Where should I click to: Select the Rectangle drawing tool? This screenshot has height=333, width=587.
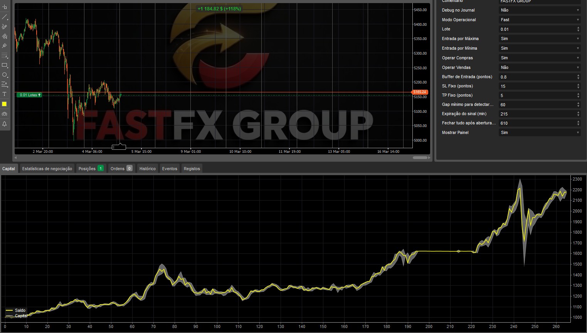(5, 65)
